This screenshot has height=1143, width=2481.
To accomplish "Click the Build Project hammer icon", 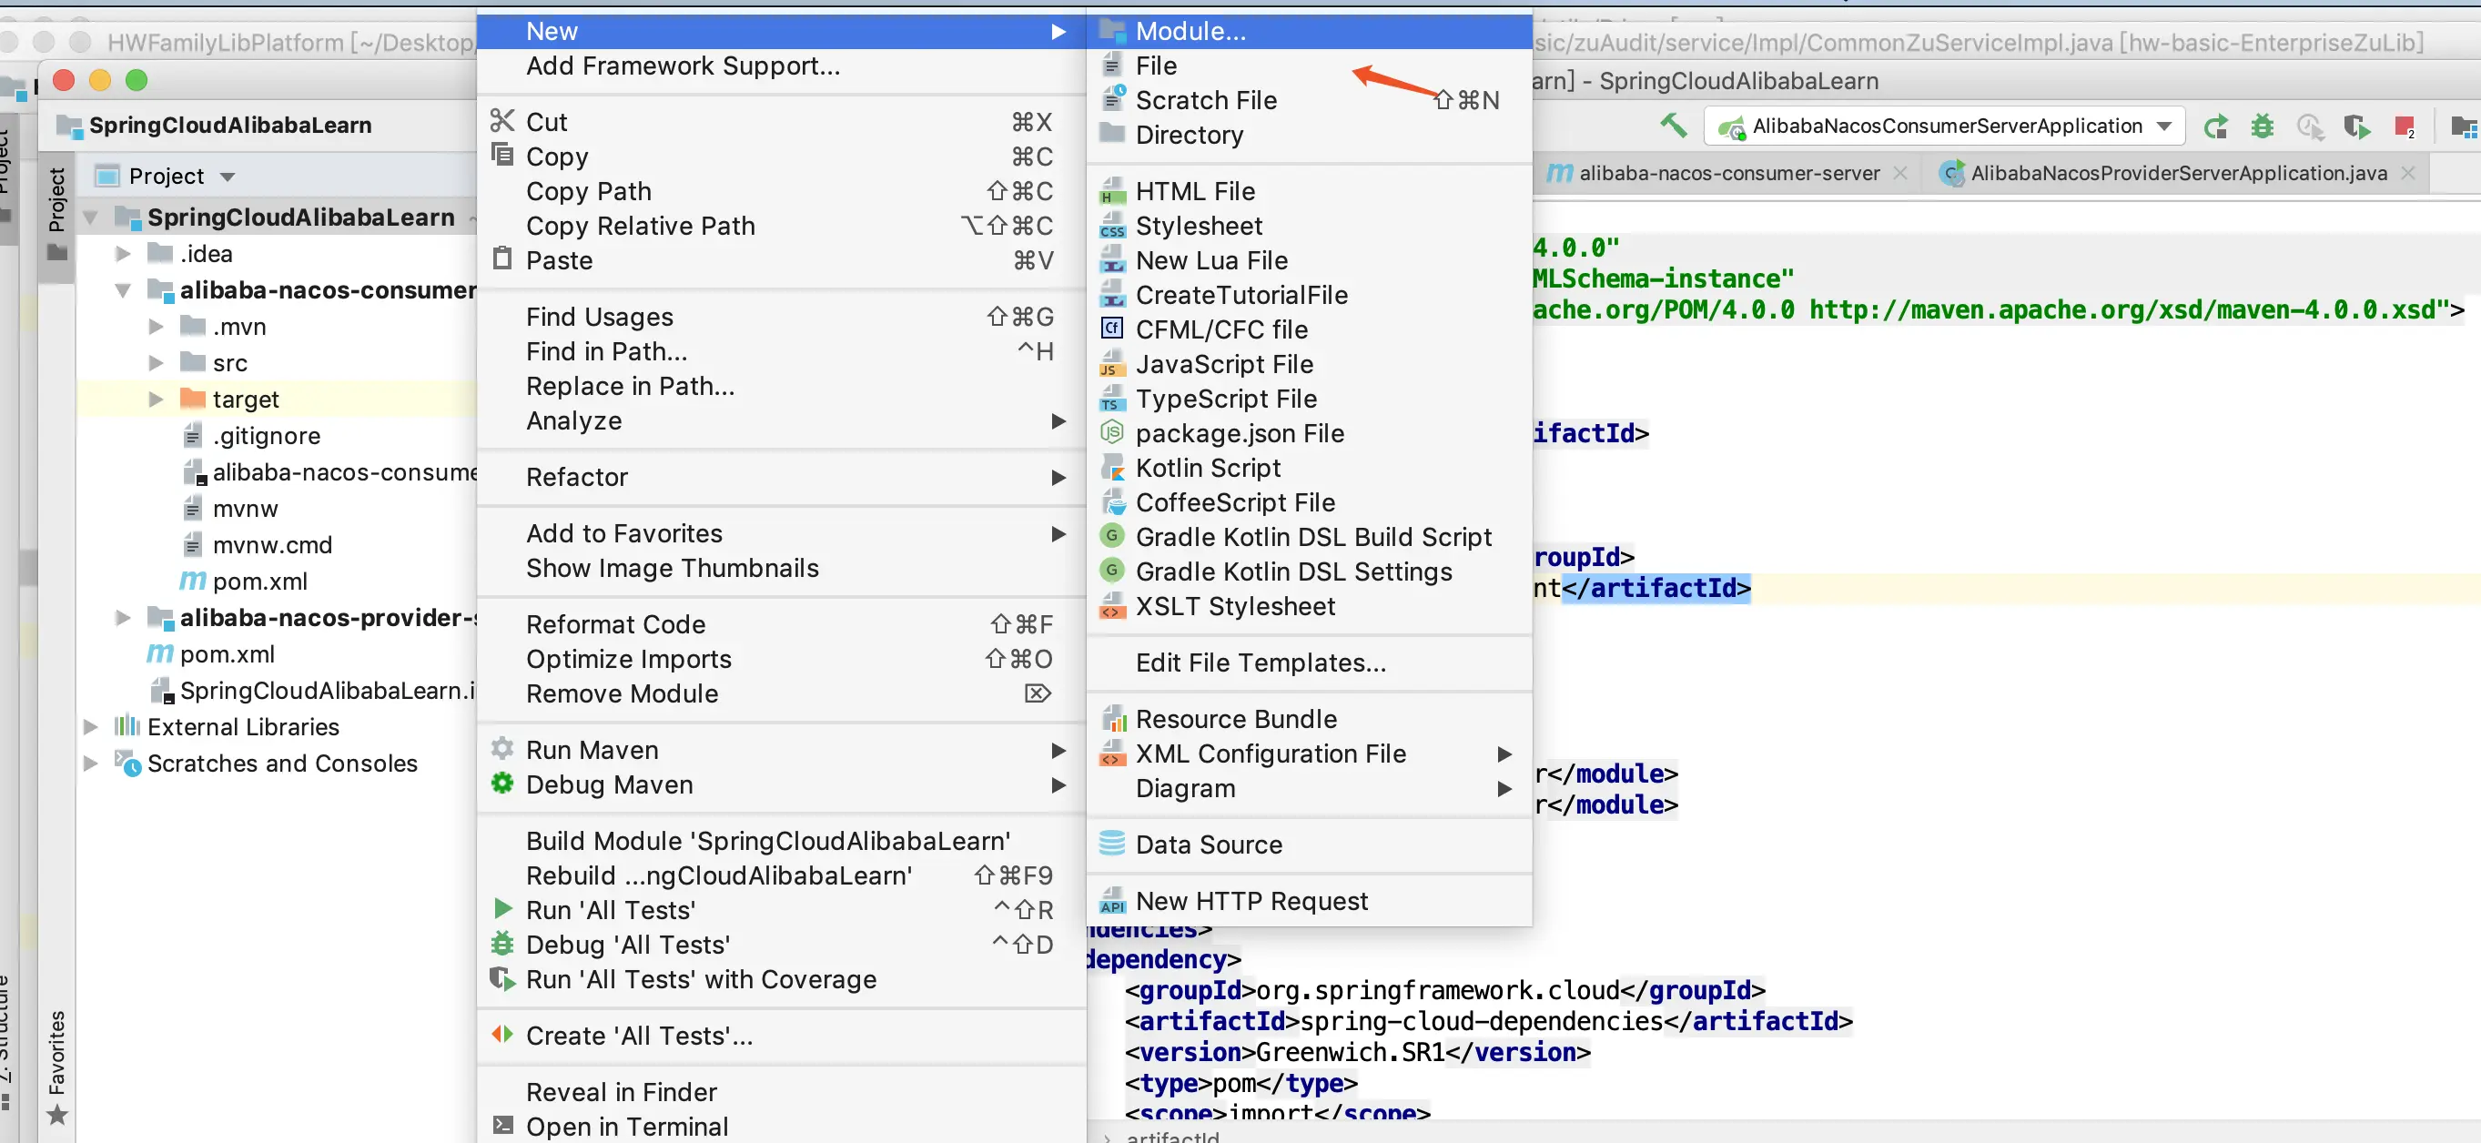I will pyautogui.click(x=1673, y=126).
